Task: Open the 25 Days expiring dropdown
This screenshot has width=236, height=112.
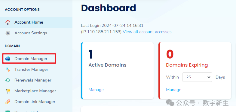Action: [197, 77]
